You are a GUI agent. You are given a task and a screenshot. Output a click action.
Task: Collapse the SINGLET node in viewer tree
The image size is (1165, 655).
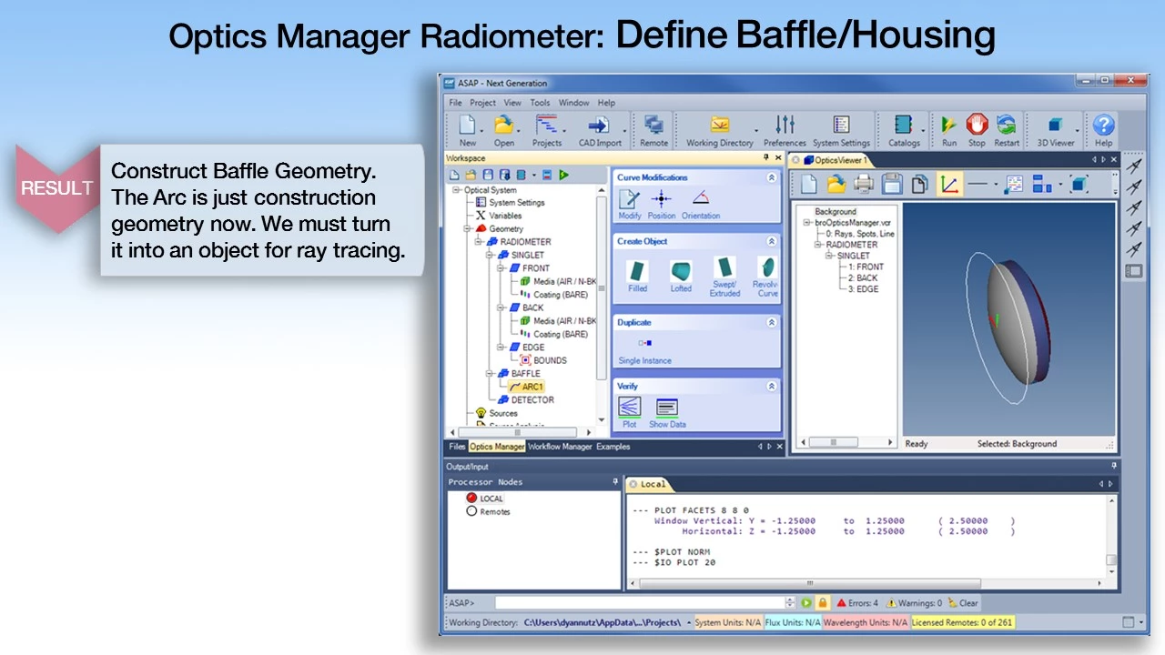pyautogui.click(x=829, y=256)
